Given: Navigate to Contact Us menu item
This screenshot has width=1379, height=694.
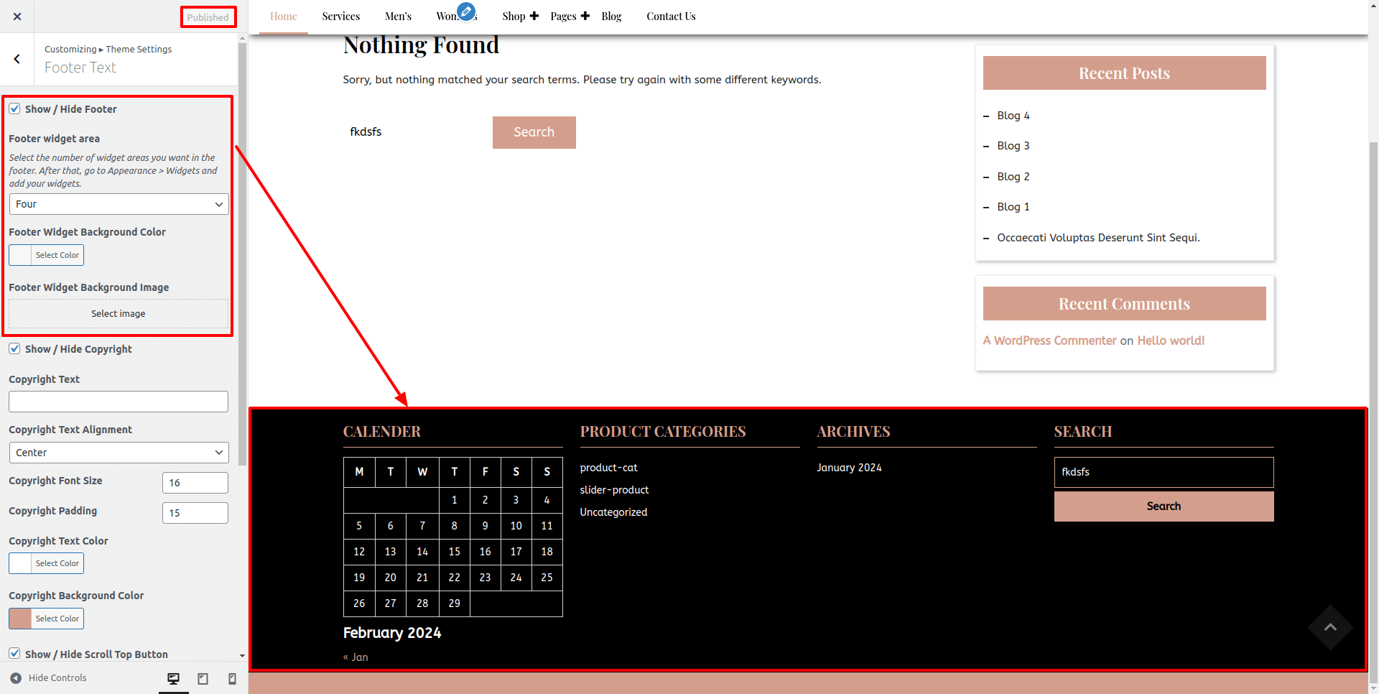Looking at the screenshot, I should 670,17.
